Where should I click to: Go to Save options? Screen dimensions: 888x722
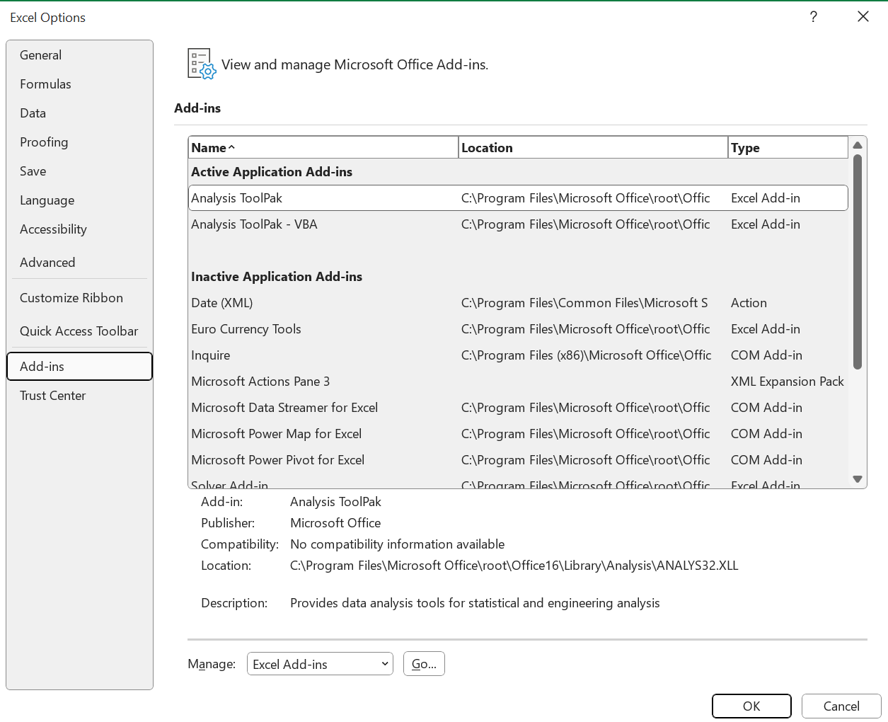point(79,171)
